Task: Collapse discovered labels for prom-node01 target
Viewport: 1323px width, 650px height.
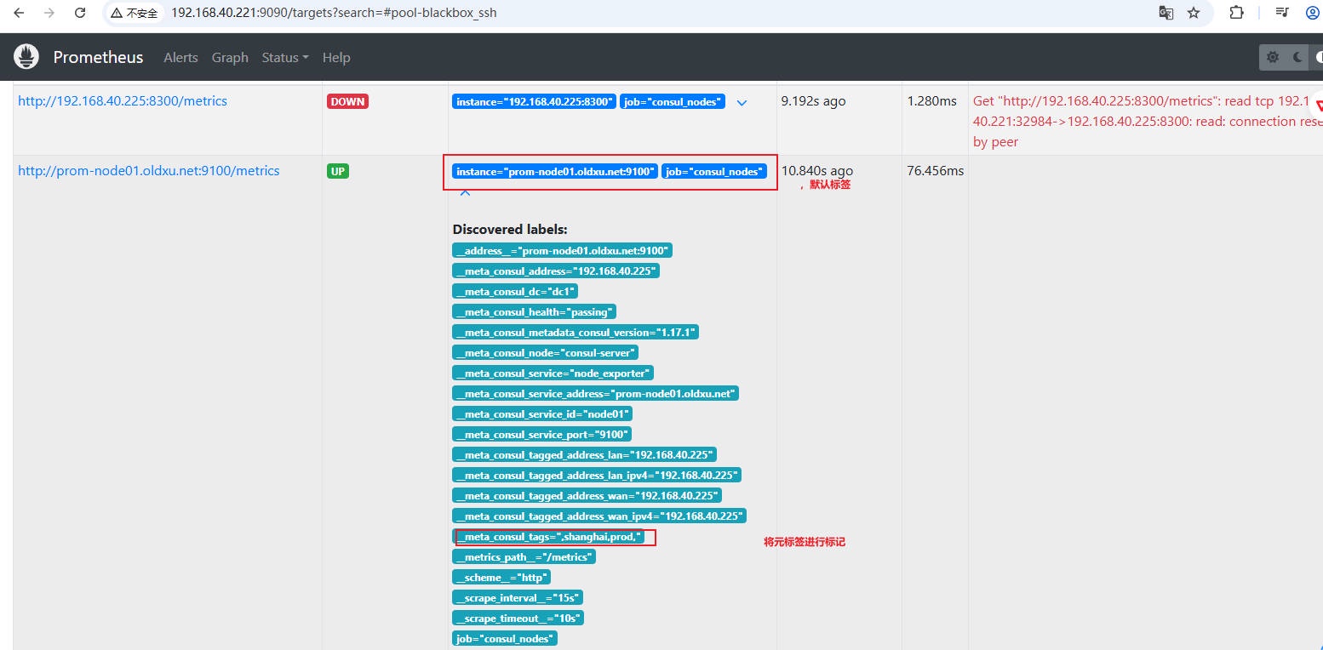Action: click(465, 194)
